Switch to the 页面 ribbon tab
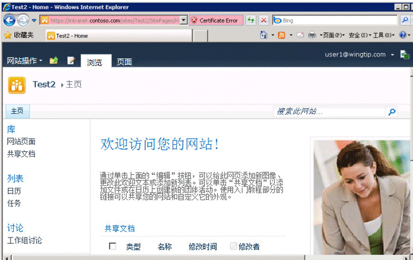 124,62
